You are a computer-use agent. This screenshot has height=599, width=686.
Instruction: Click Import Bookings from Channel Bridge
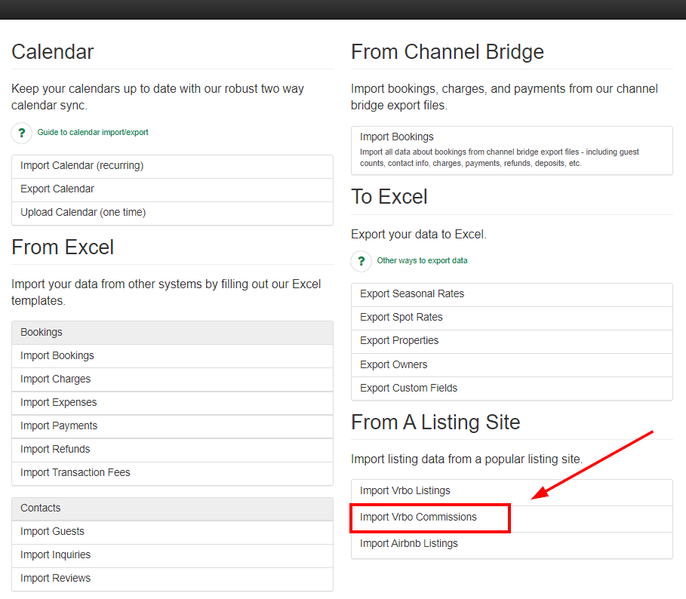click(x=397, y=137)
